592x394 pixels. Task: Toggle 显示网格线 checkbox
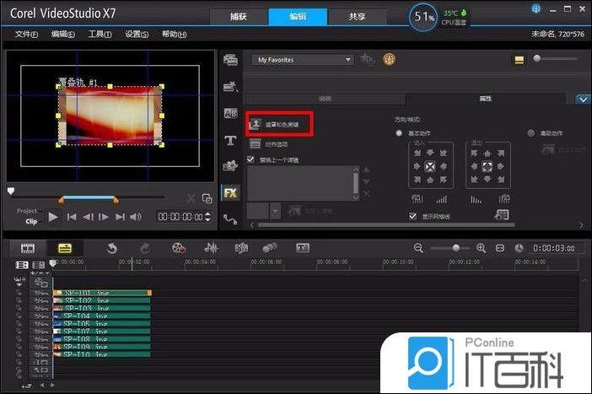[412, 216]
